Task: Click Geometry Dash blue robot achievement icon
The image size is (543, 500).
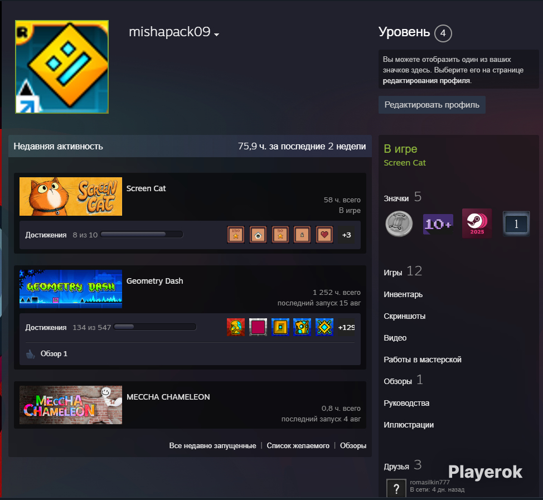Action: 302,327
